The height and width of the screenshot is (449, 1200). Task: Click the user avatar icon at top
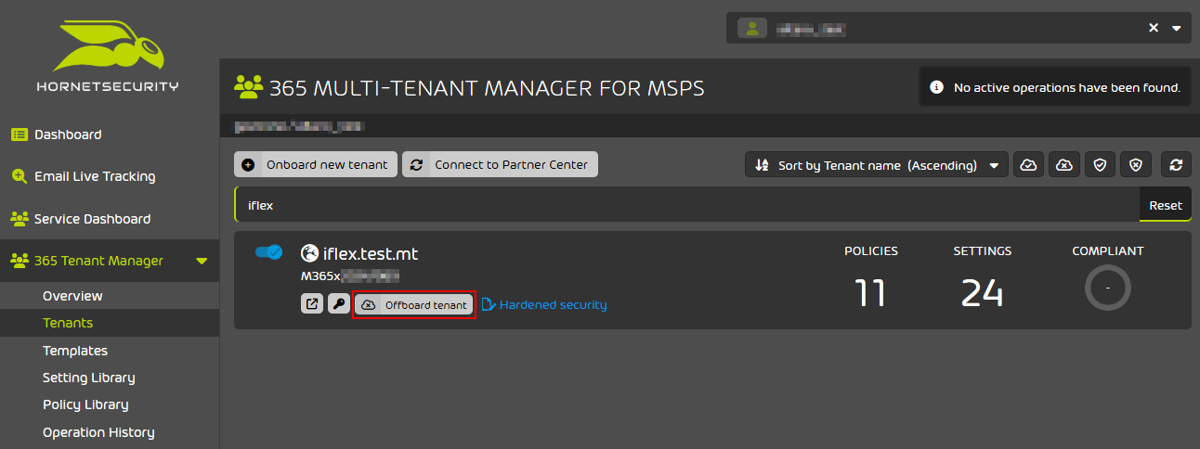point(752,28)
